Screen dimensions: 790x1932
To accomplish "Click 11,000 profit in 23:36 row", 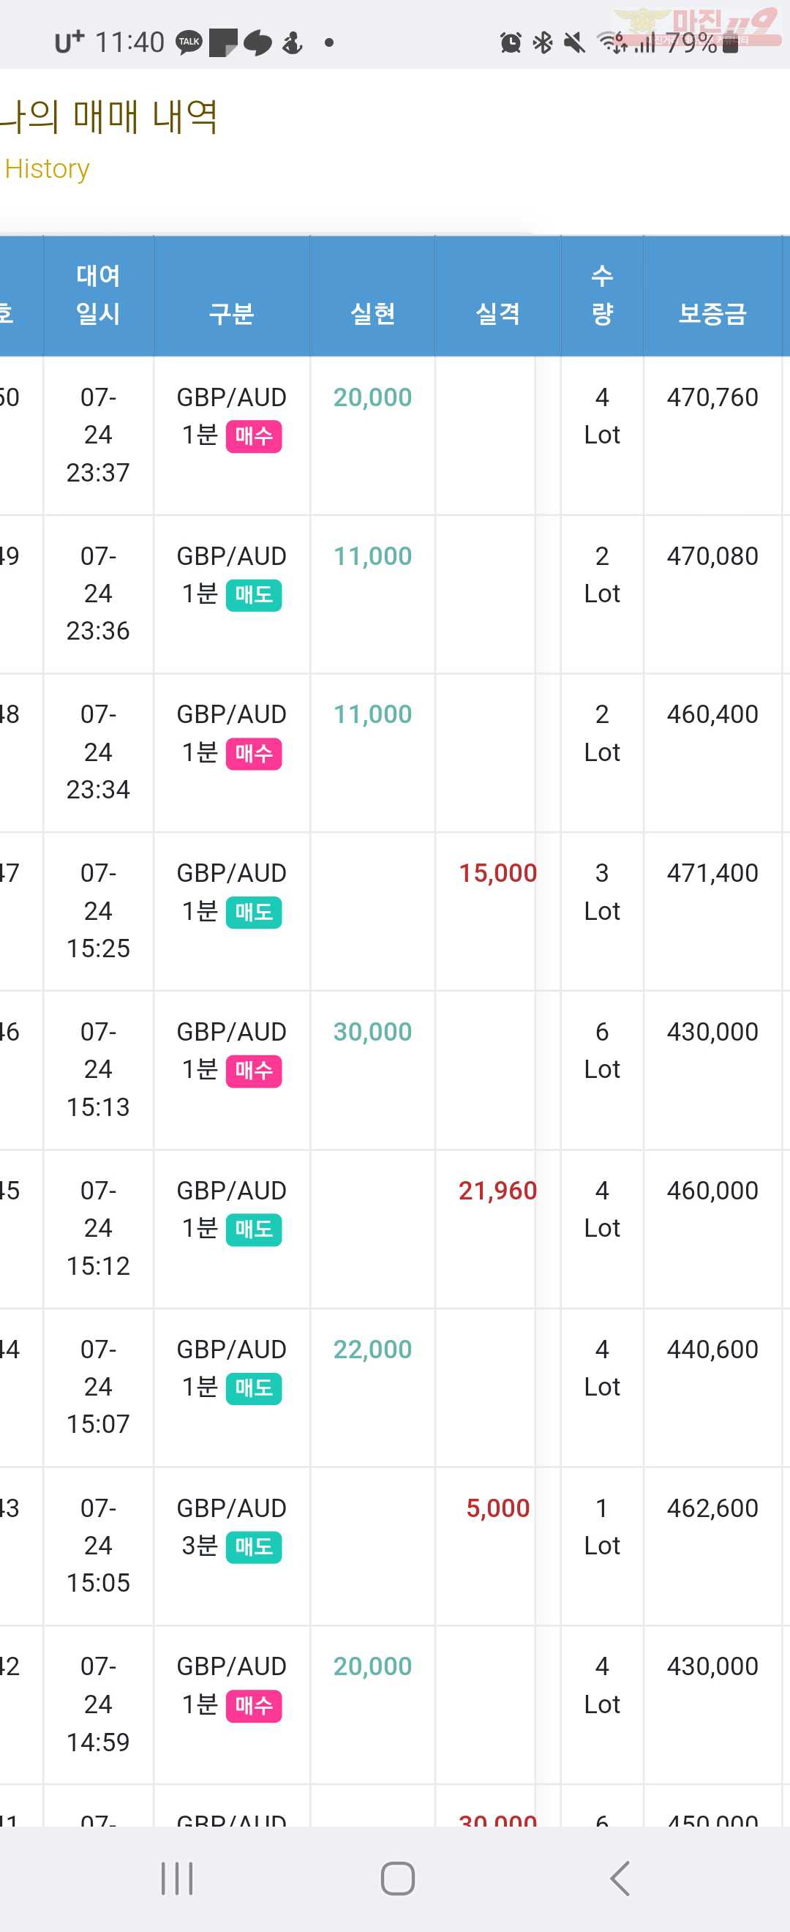I will tap(372, 555).
